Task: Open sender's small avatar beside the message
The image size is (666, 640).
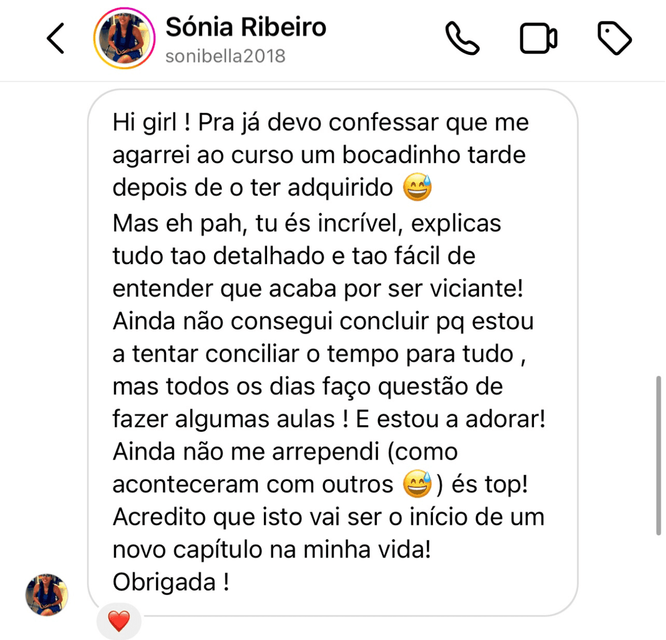Action: click(x=47, y=596)
